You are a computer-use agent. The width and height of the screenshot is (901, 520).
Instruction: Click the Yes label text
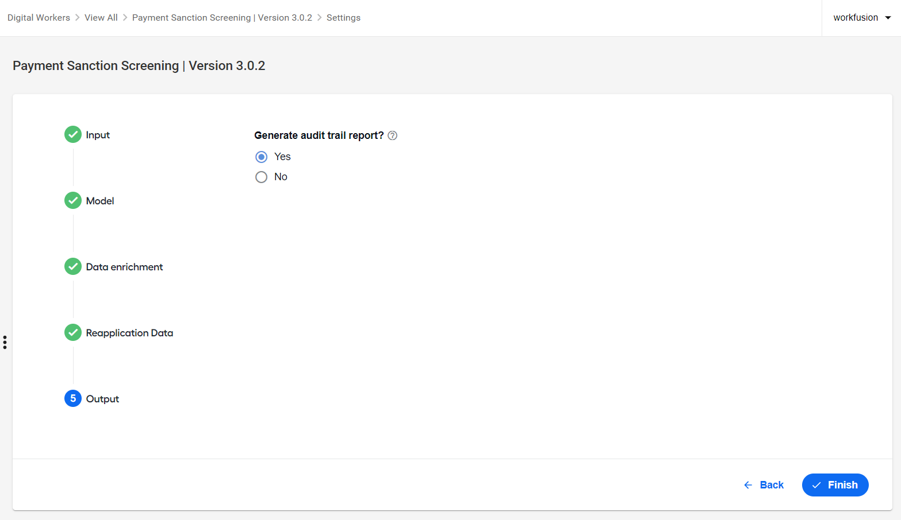click(282, 157)
